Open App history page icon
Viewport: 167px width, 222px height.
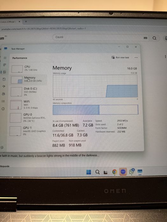[x=4, y=79]
